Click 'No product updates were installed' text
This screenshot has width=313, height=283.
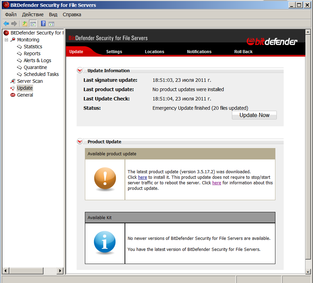pyautogui.click(x=188, y=89)
